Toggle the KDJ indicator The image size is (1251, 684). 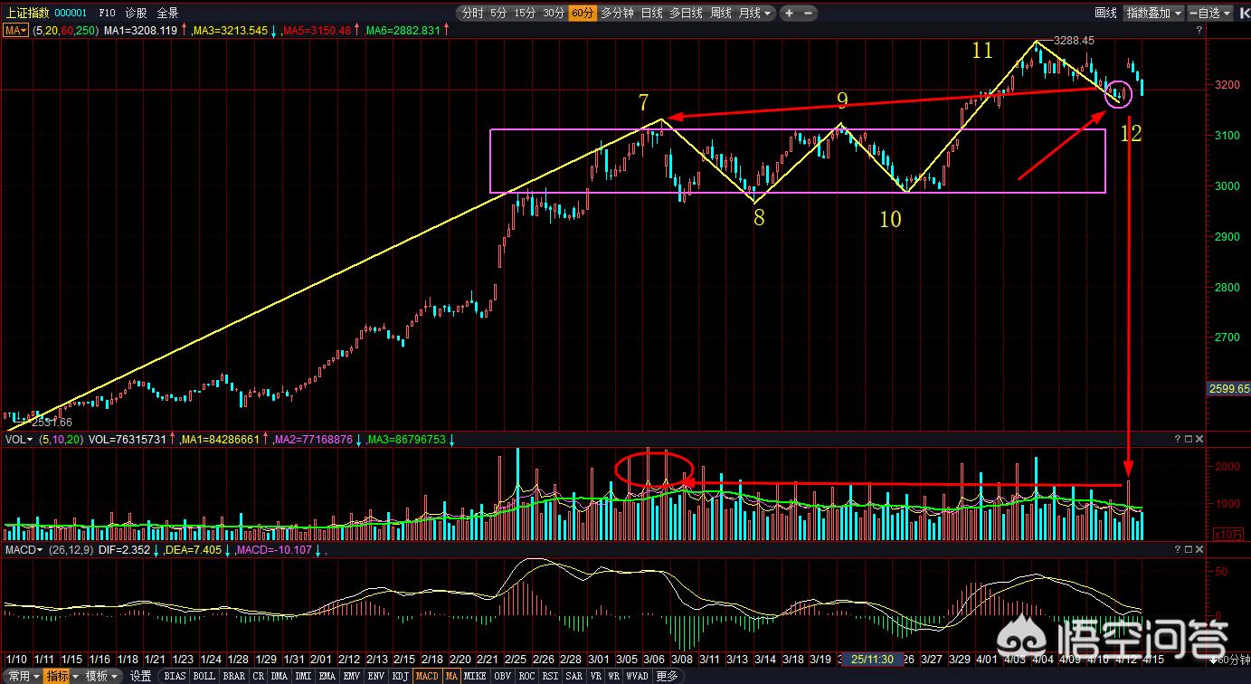pos(401,676)
